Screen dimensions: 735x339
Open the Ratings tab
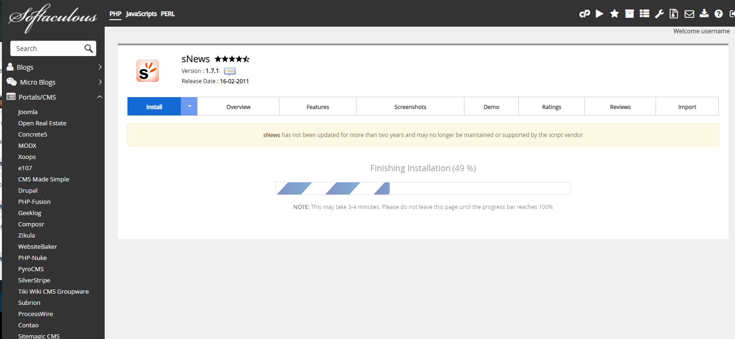(x=552, y=107)
